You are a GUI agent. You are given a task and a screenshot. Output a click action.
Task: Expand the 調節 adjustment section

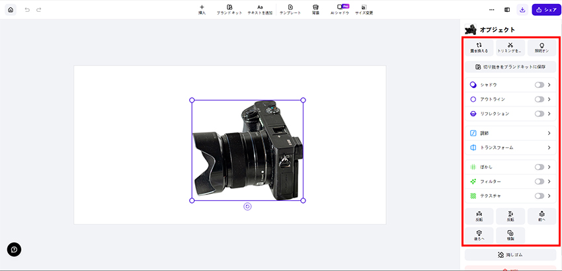click(549, 133)
